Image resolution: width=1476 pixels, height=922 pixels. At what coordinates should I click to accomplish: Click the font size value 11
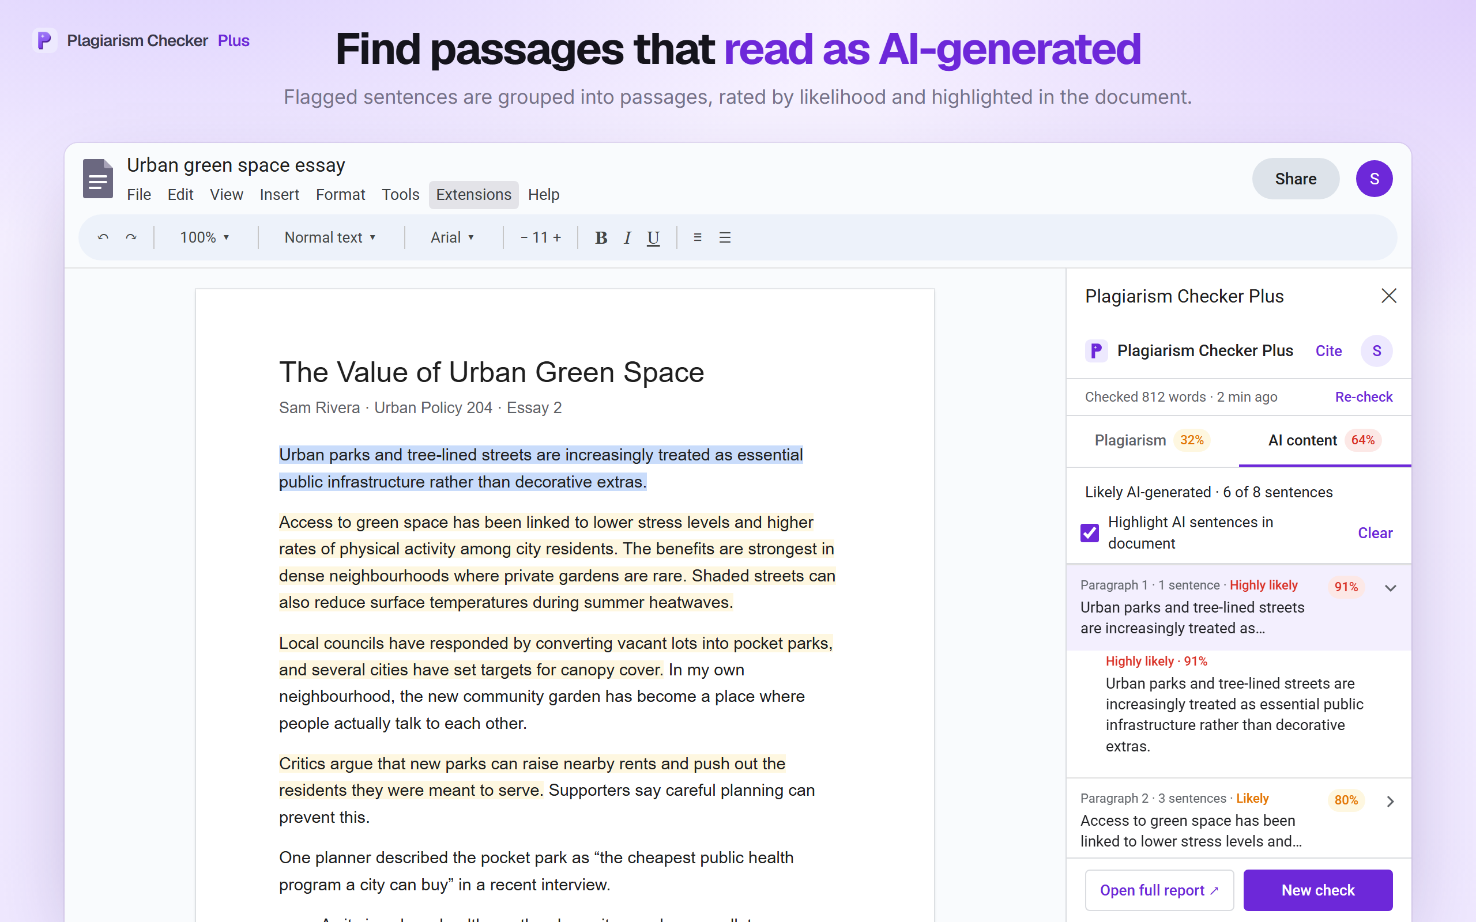540,237
